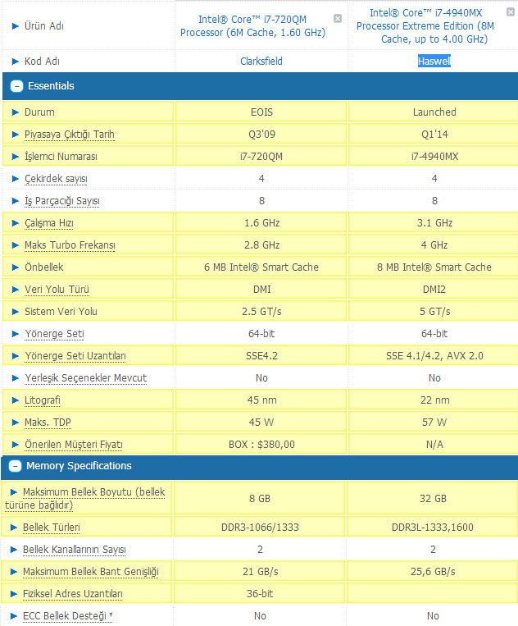Remove the i7-720QM processor column
This screenshot has height=626, width=518.
(338, 18)
